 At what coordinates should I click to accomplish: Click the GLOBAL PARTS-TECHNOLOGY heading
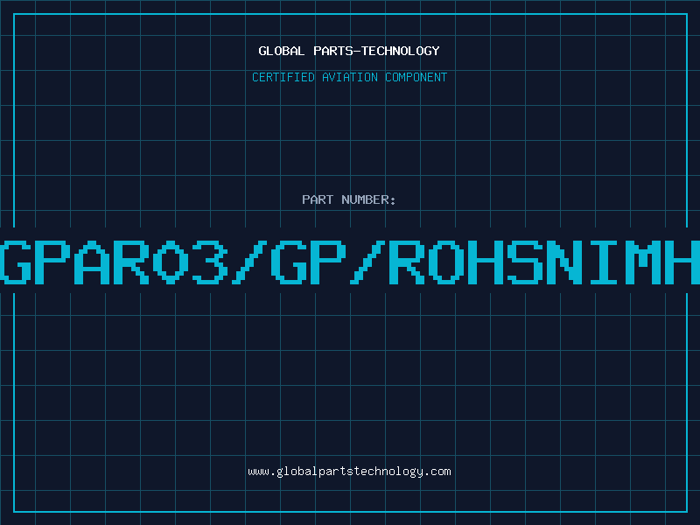(349, 51)
